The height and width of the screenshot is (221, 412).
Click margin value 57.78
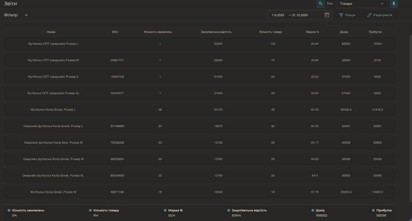click(x=315, y=192)
